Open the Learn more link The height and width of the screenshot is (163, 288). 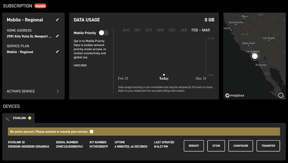tap(80, 65)
